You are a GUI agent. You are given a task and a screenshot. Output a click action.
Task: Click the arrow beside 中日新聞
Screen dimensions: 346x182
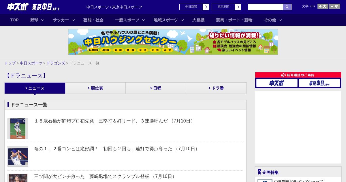coord(206,7)
